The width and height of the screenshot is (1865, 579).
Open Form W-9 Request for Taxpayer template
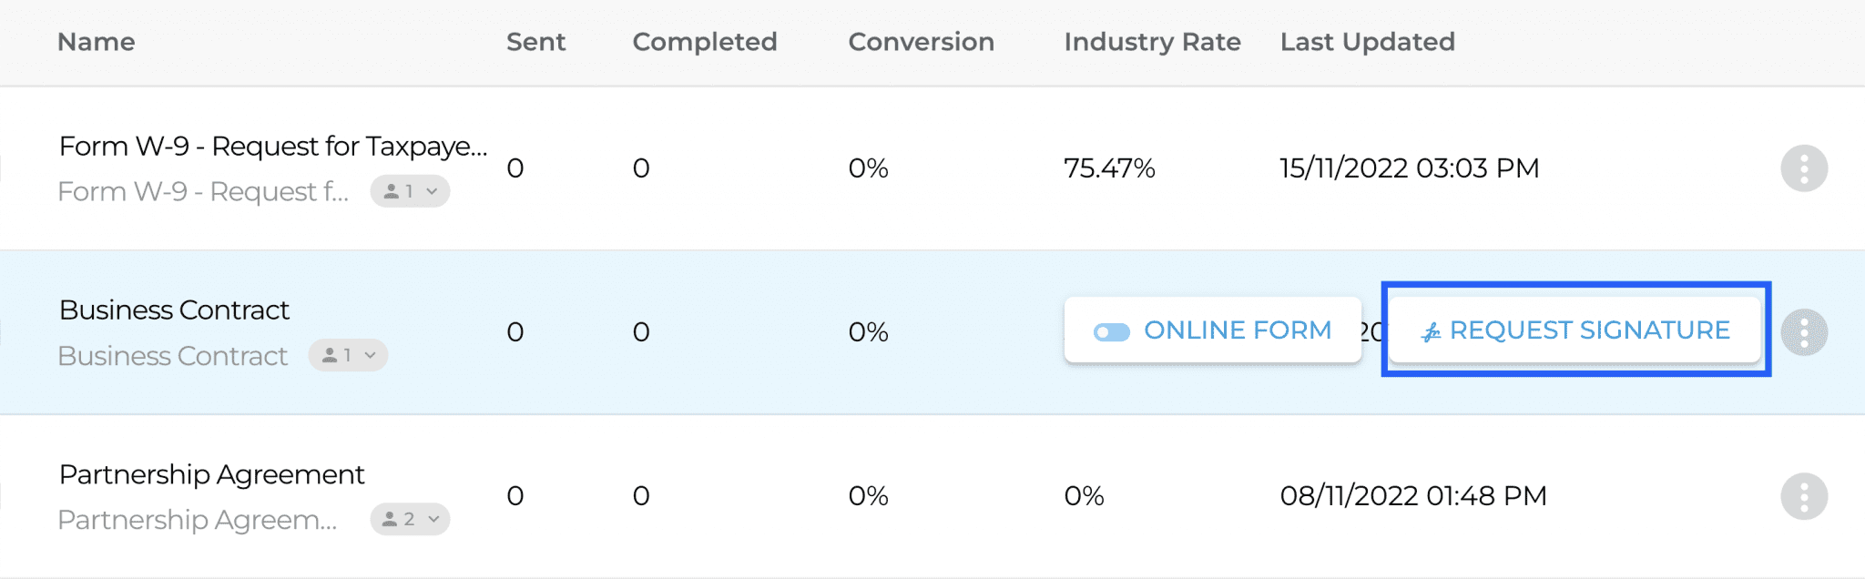(x=273, y=146)
